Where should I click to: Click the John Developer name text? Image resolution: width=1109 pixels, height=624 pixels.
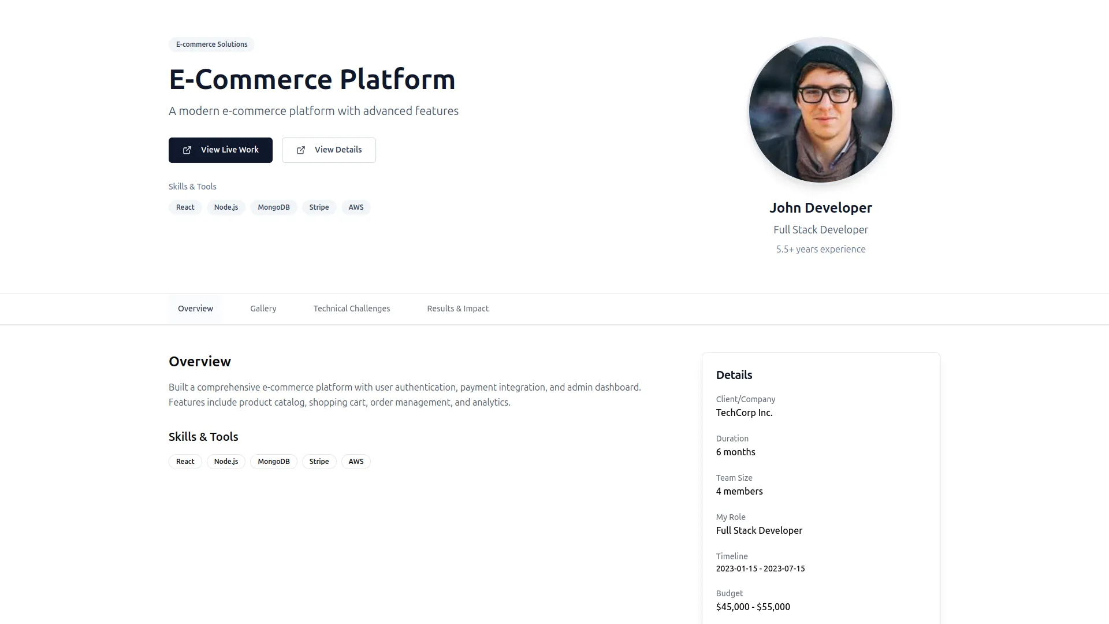(x=820, y=207)
